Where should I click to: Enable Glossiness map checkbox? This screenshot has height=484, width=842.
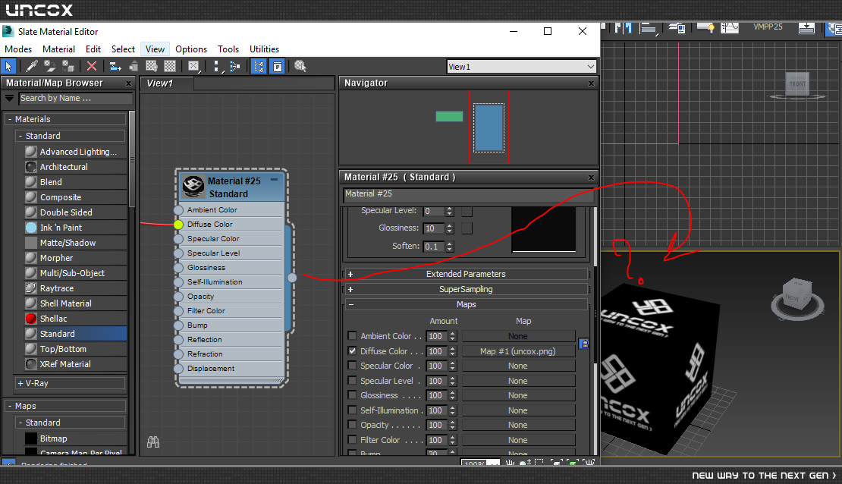pyautogui.click(x=352, y=394)
